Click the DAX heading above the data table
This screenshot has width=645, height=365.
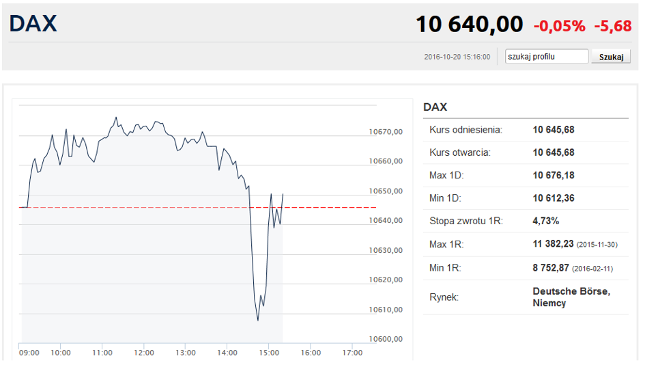[435, 107]
